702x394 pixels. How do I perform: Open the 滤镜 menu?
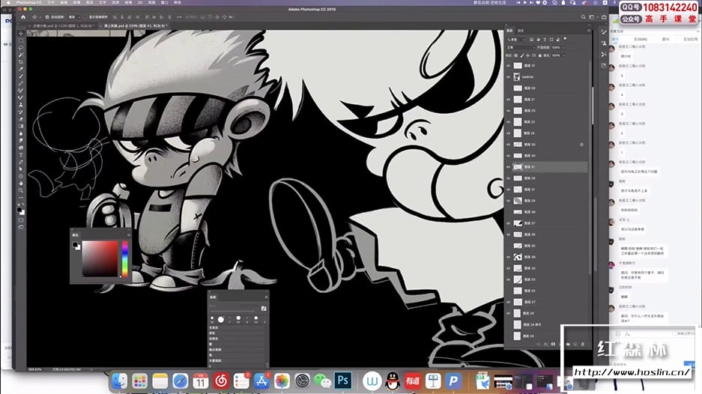[x=128, y=3]
